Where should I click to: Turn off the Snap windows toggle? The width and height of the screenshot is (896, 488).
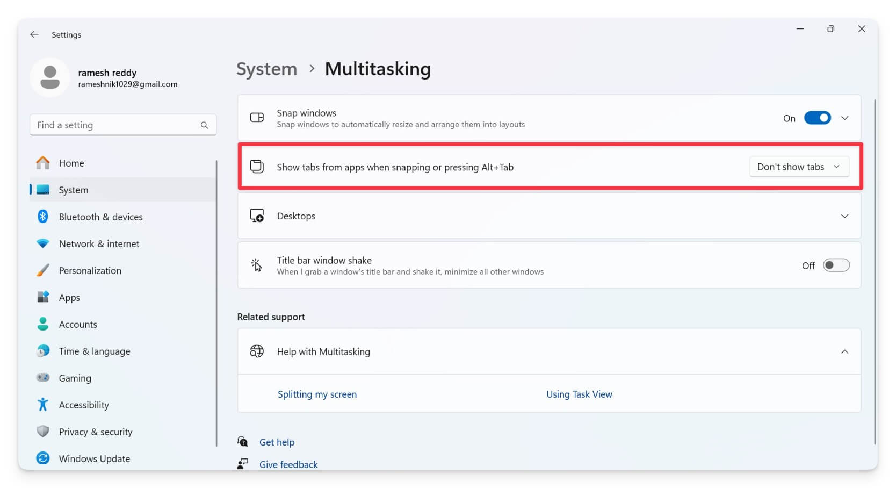pos(817,118)
